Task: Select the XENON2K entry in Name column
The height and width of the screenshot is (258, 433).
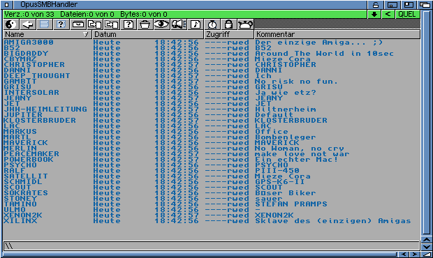Action: tap(23, 215)
